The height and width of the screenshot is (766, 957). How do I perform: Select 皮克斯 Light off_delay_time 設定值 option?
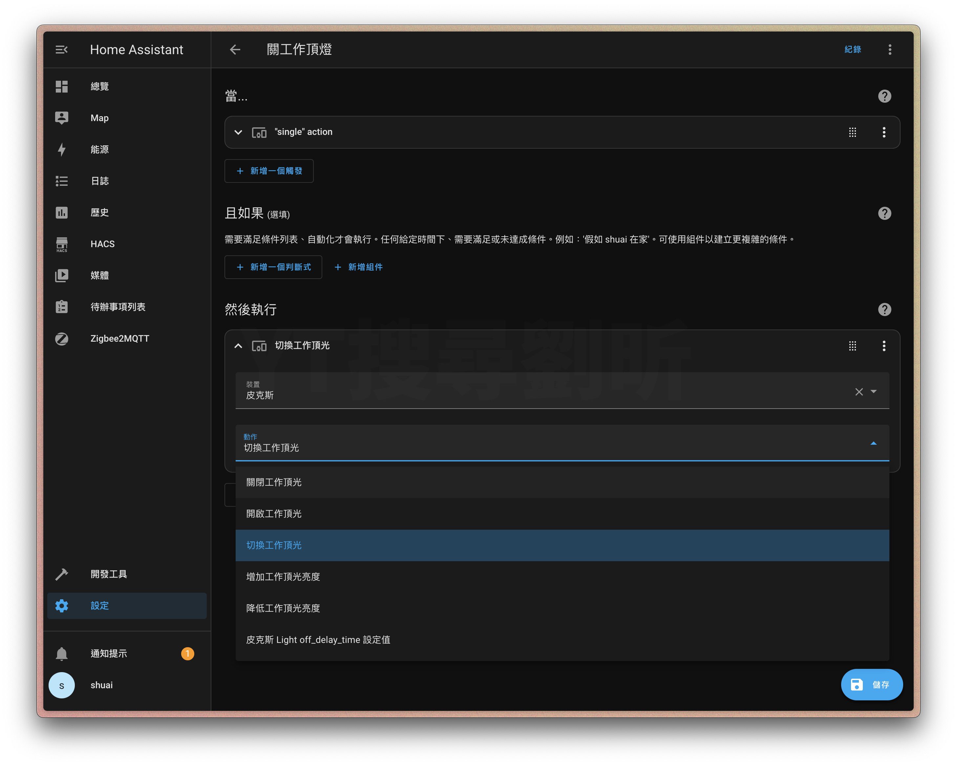coord(563,640)
